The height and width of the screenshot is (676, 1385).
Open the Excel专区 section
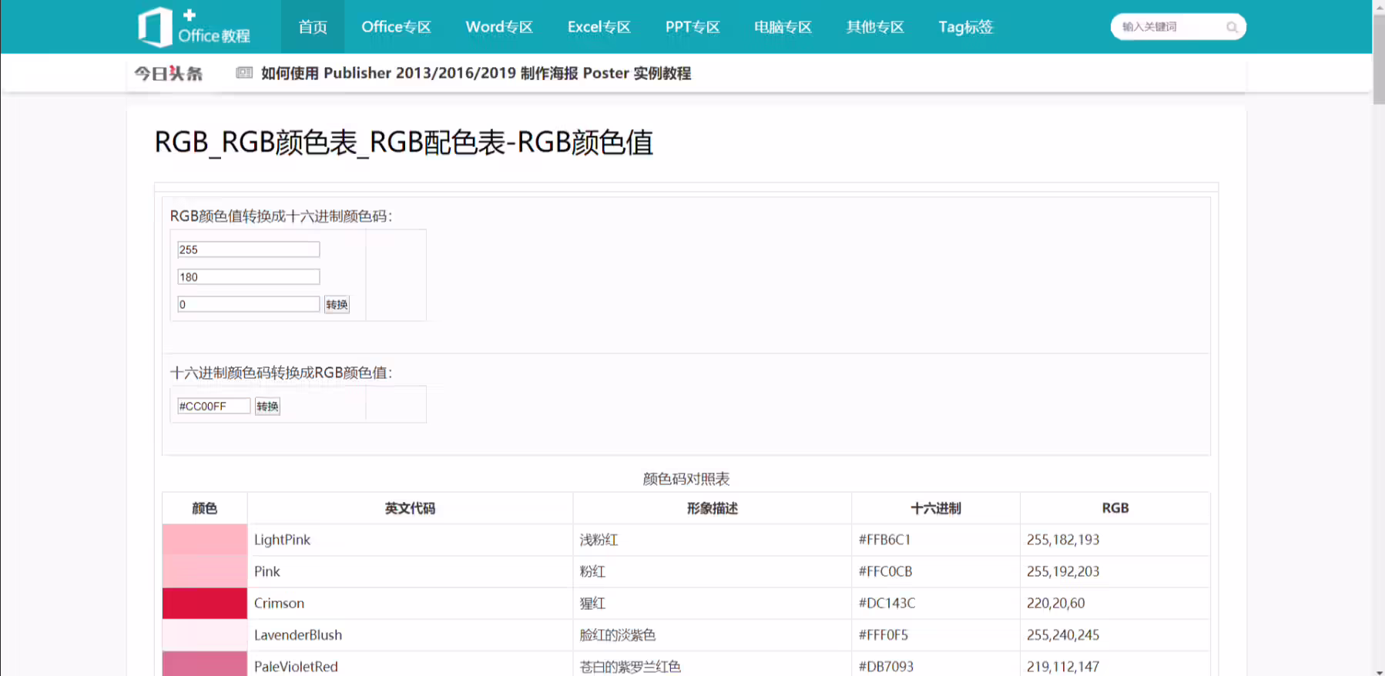pyautogui.click(x=599, y=27)
